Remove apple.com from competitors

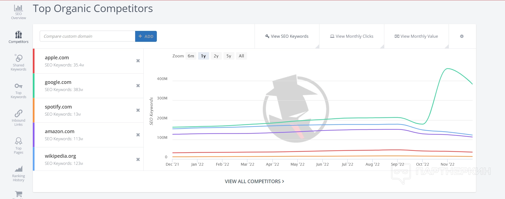pyautogui.click(x=138, y=61)
